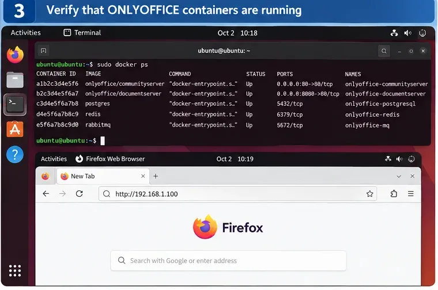Image resolution: width=438 pixels, height=290 pixels.
Task: Click port mapping 0.0.0.0:8080->80/tcp
Action: (x=308, y=94)
